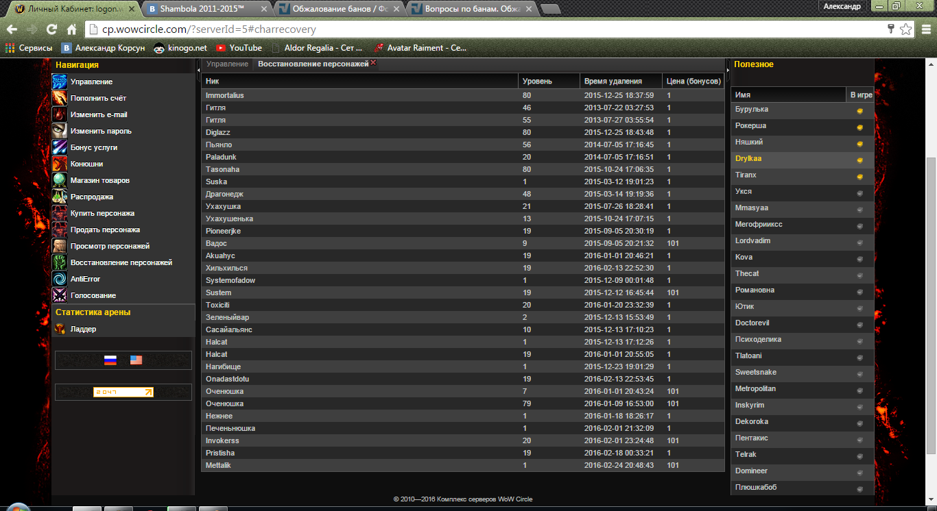Select the US flag language icon
The width and height of the screenshot is (937, 511).
point(136,360)
